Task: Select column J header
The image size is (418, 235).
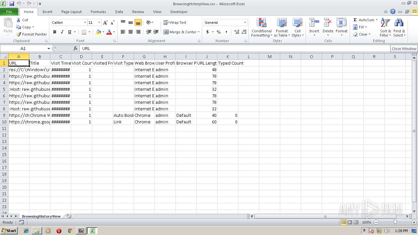Action: coord(207,56)
